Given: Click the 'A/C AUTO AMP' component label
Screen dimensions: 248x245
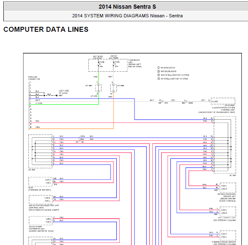Looking at the screenshot, I should tap(35, 226).
